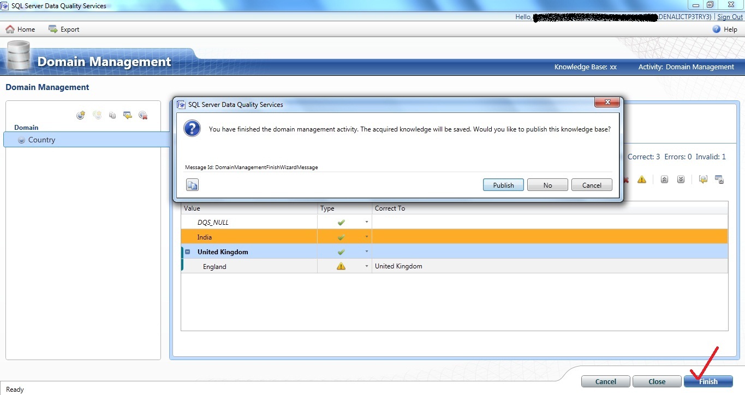Sort by the Correct To column header
Image resolution: width=745 pixels, height=395 pixels.
(550, 208)
